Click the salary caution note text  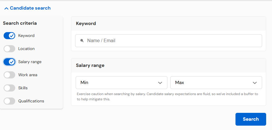point(167,97)
